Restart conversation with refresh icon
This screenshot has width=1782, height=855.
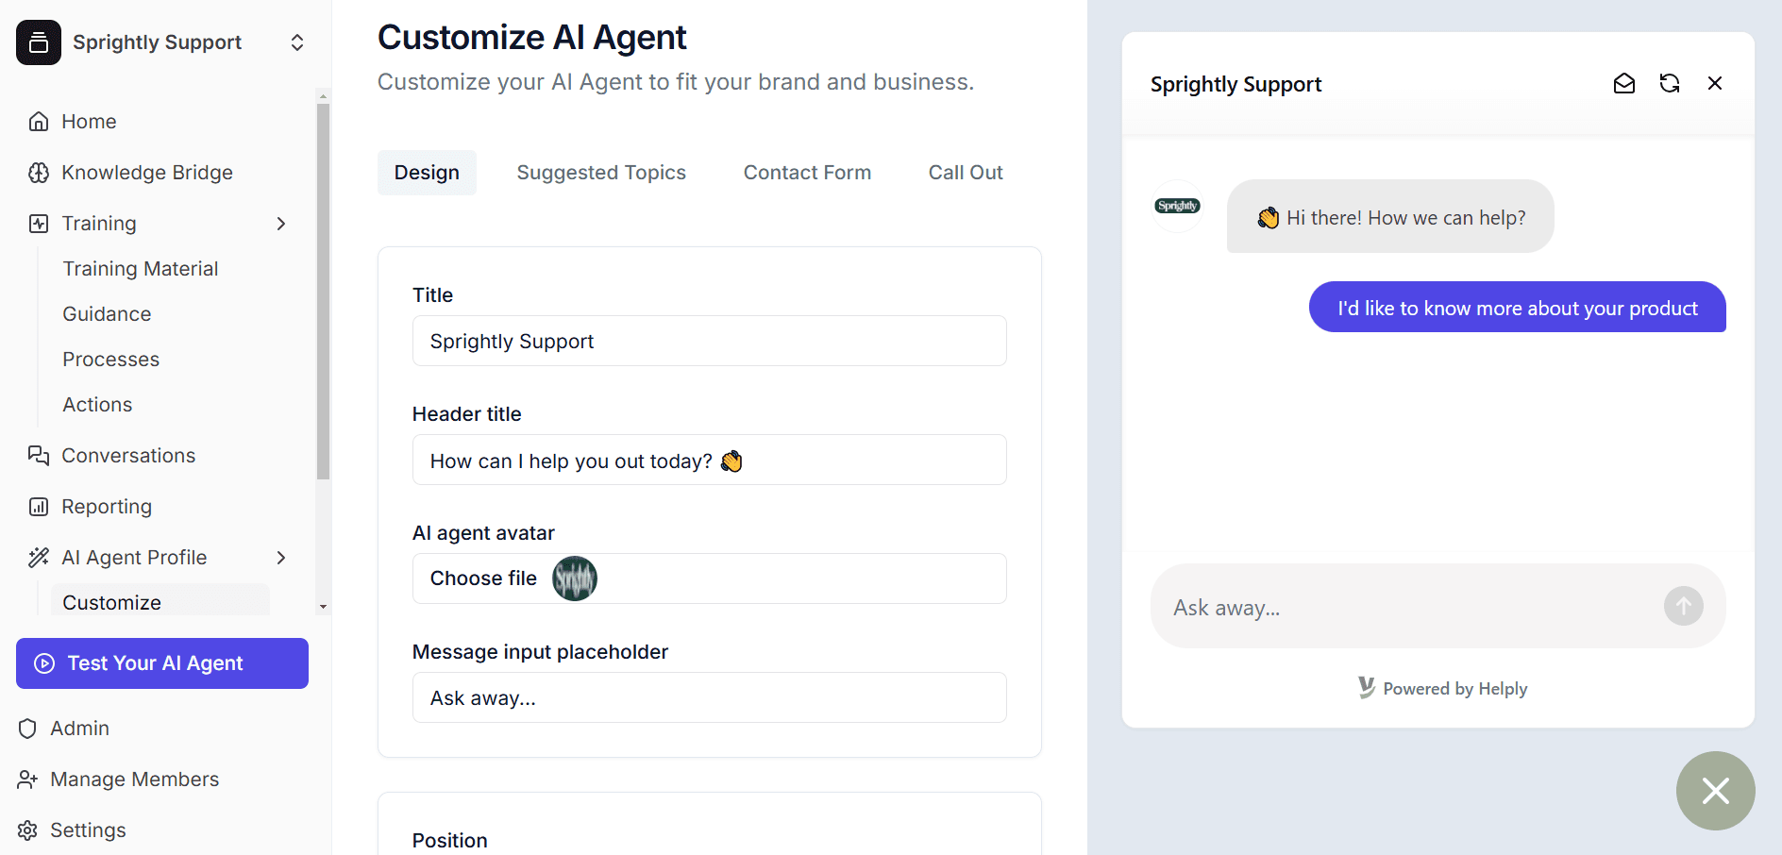[x=1670, y=83]
